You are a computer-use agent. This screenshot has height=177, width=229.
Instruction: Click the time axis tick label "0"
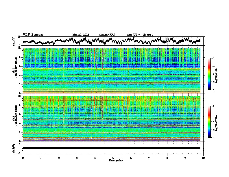[23, 158]
